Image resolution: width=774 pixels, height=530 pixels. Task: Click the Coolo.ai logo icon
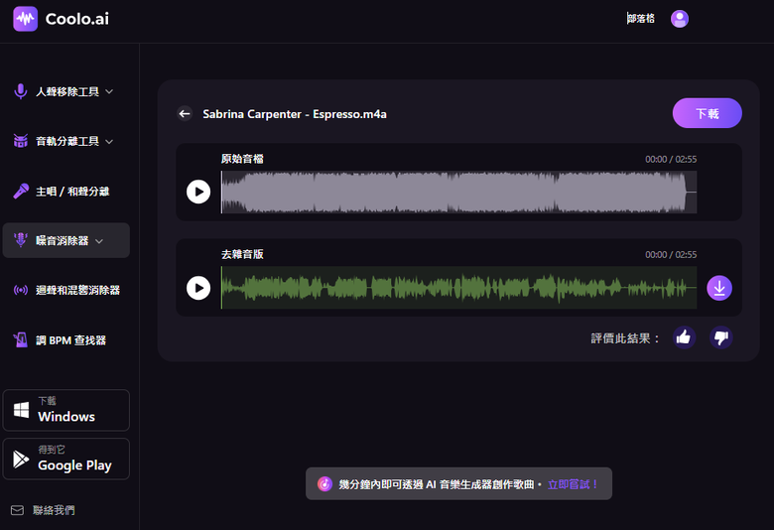point(25,19)
